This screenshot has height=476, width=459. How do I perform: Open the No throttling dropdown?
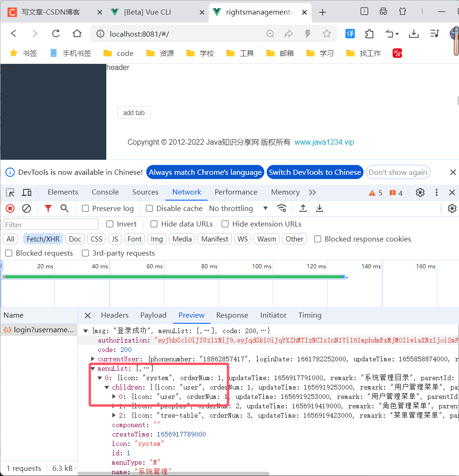[x=238, y=209]
